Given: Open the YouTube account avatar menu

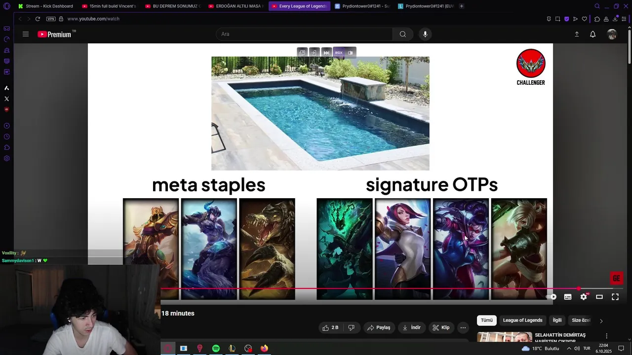Looking at the screenshot, I should pos(612,34).
